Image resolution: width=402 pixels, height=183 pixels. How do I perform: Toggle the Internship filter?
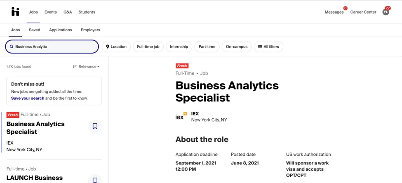[x=179, y=47]
